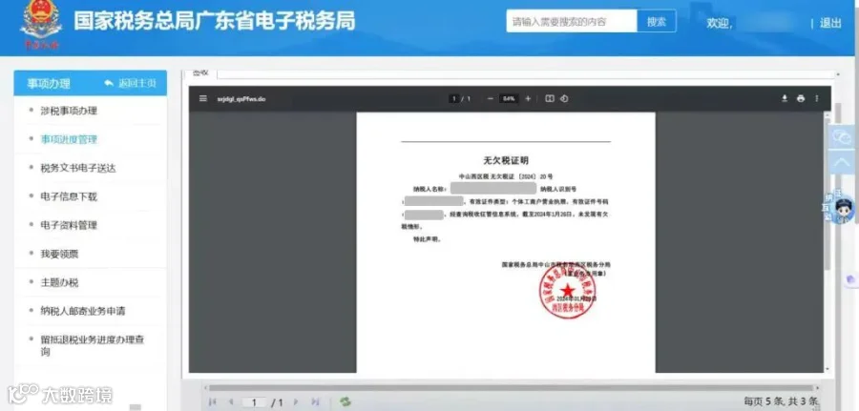Click the 返回主页 back arrow icon
The width and height of the screenshot is (859, 411).
(109, 83)
